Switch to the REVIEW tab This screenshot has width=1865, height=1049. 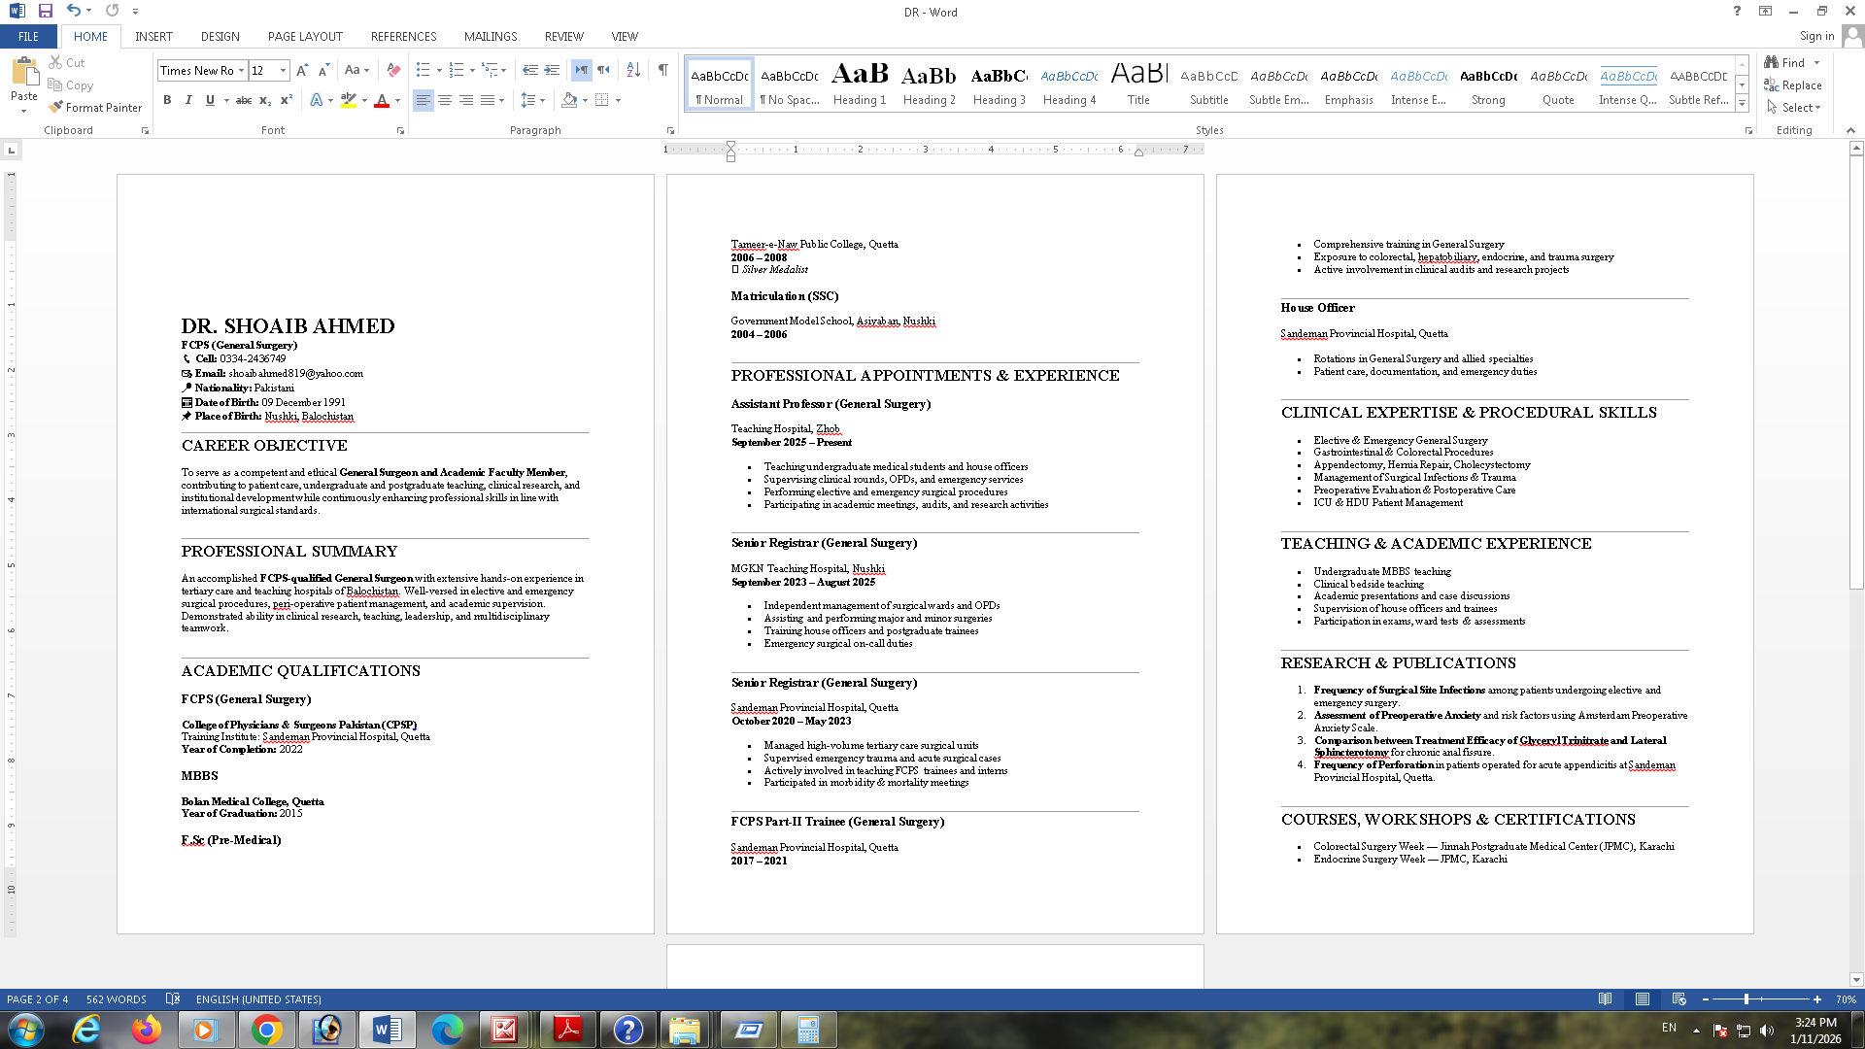click(563, 36)
